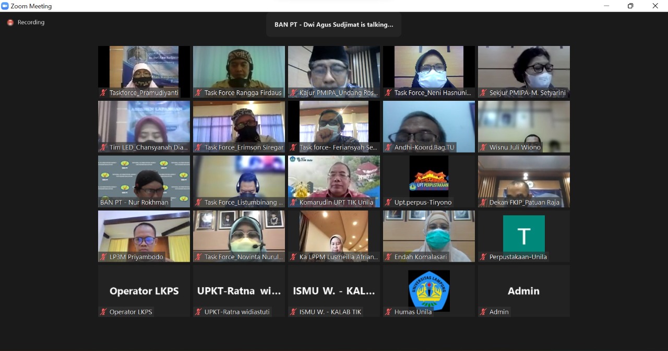This screenshot has height=351, width=668.
Task: Click the Recording indicator icon
Action: (10, 22)
